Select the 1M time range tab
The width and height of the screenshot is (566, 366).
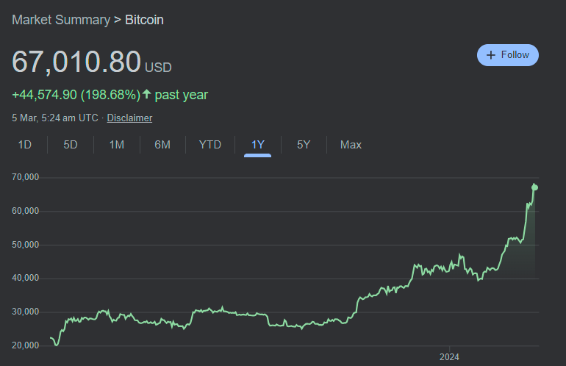coord(117,145)
